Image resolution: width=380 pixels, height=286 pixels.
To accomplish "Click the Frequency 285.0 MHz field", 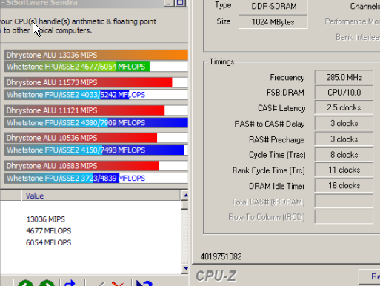I will [344, 77].
